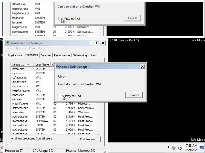Viewport: 205px width, 153px height.
Task: Click the 496 K memory cell
Action: click(72, 112)
